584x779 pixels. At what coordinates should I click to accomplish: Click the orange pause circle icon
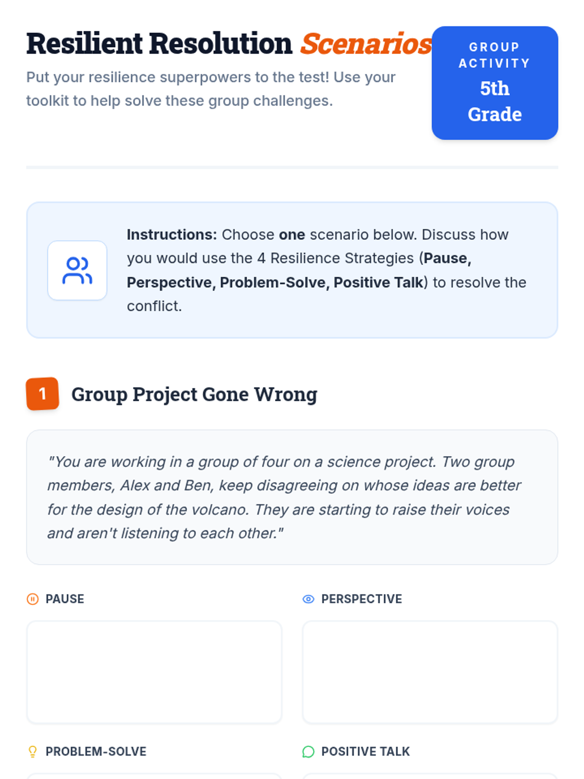tap(33, 599)
